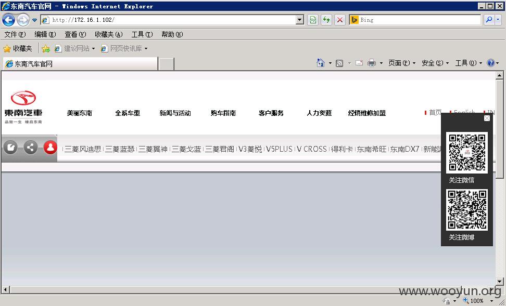This screenshot has width=506, height=306.
Task: Open the 查看 menu
Action: [75, 34]
